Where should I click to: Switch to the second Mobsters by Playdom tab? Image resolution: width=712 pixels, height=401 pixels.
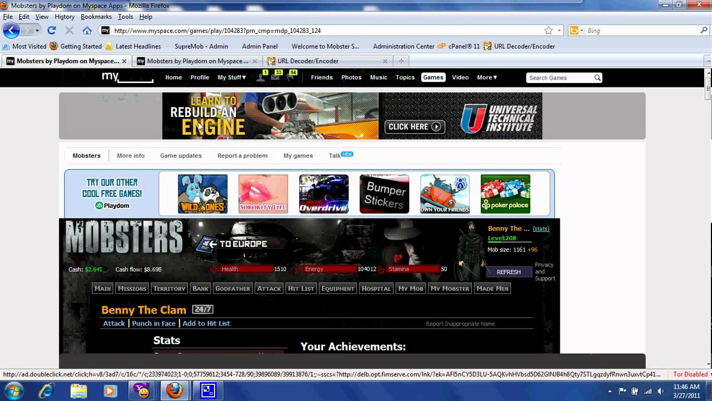pos(197,61)
